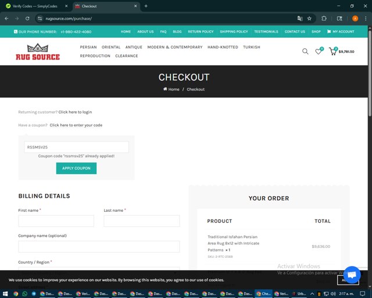The width and height of the screenshot is (372, 298).
Task: Open HAND-KNOTTED category
Action: [223, 47]
